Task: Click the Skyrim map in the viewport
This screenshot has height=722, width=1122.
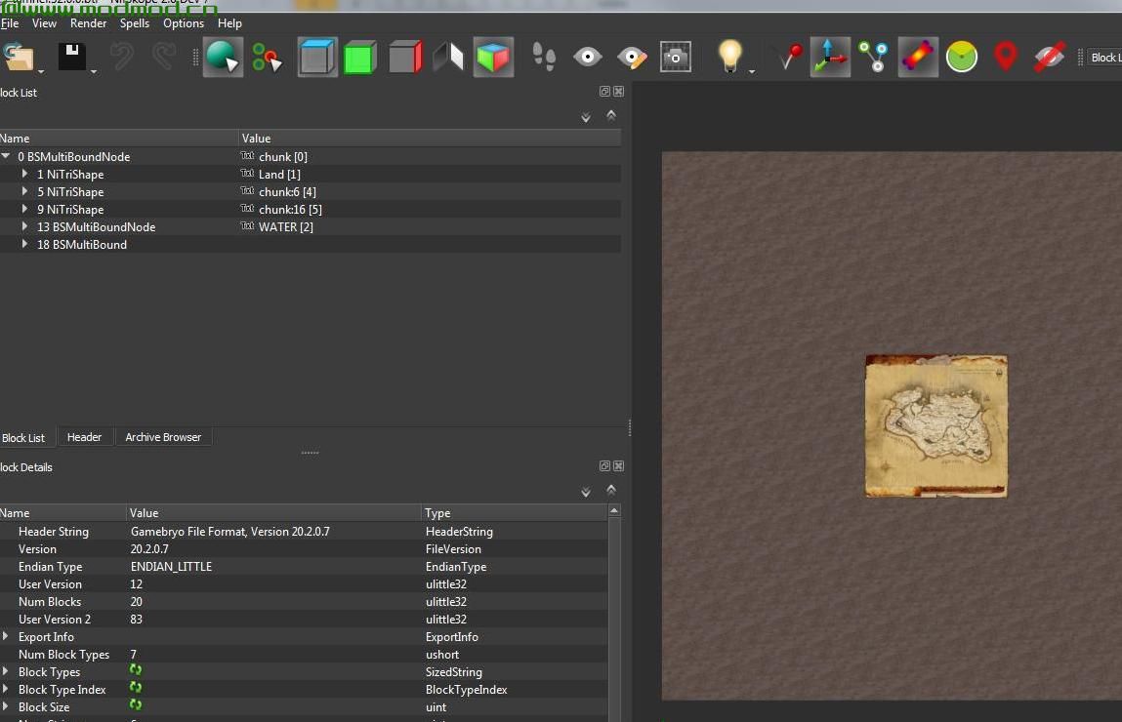Action: (935, 426)
